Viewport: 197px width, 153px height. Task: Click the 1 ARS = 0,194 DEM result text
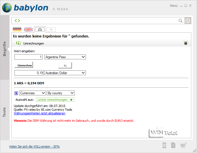[29, 83]
